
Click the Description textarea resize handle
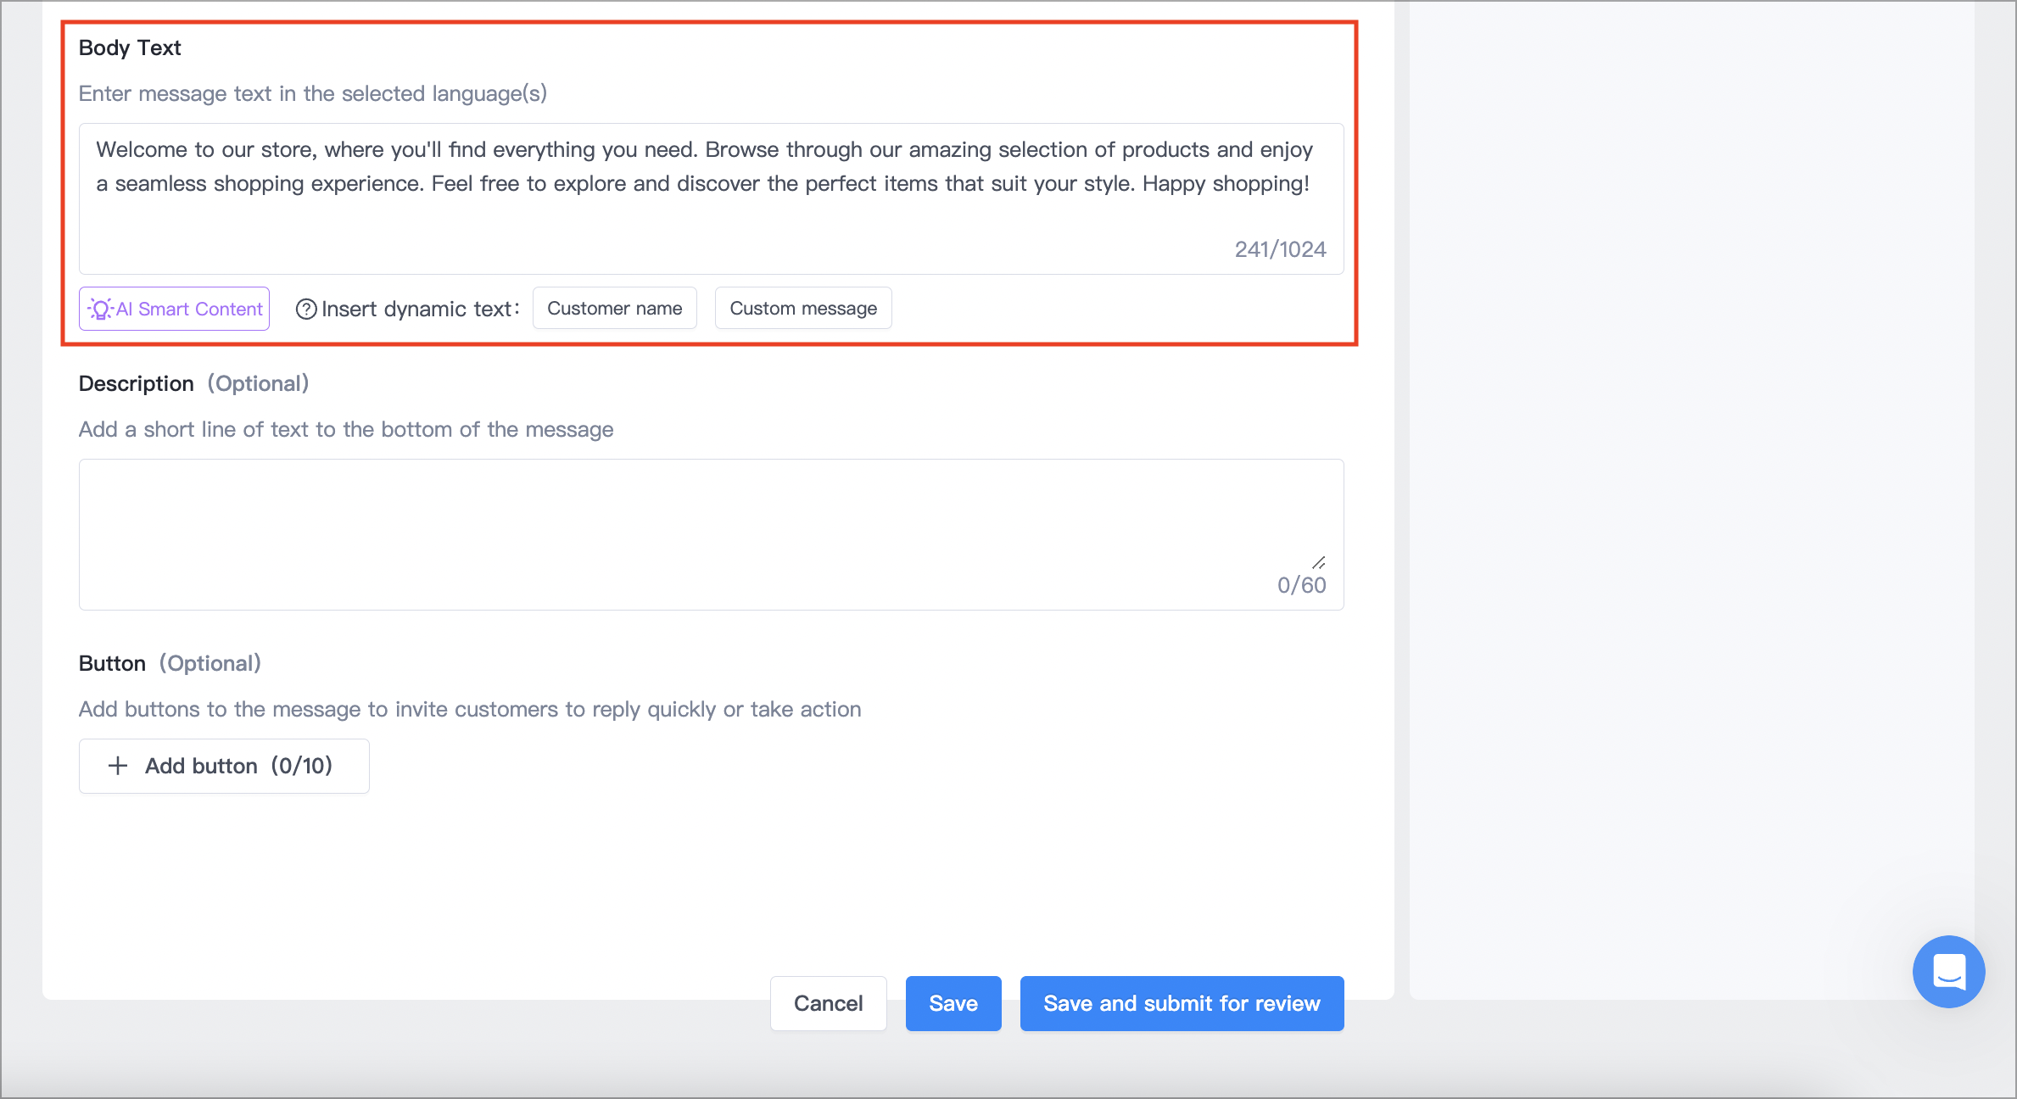1319,562
